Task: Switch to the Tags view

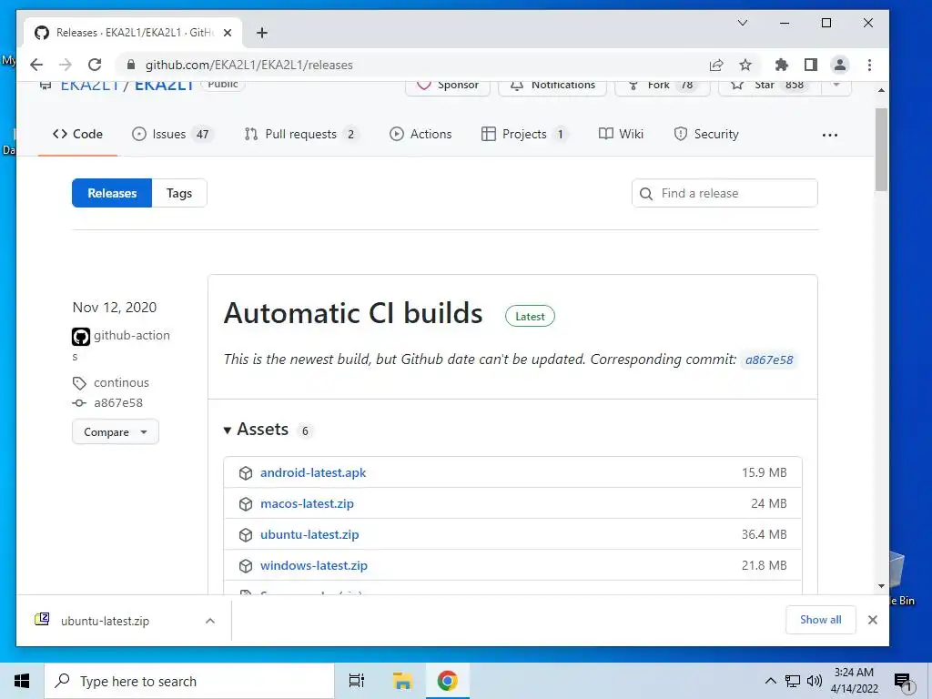Action: [x=179, y=193]
